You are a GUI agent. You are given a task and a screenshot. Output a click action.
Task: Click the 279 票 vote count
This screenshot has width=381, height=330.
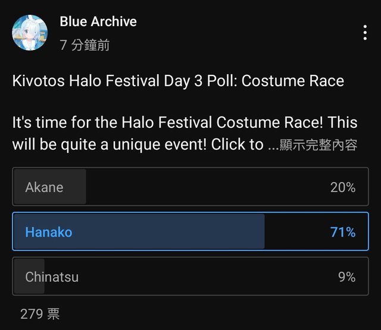40,314
